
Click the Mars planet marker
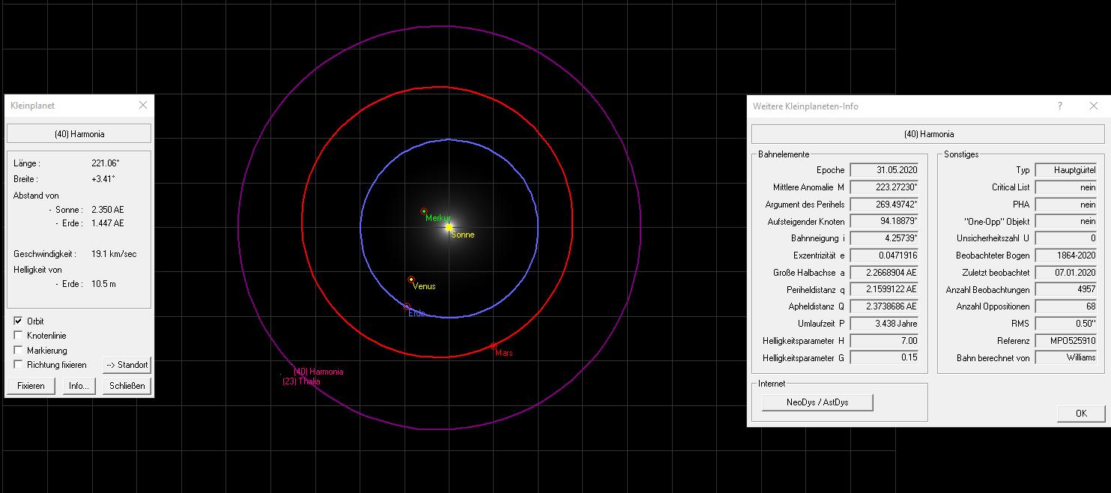click(x=493, y=346)
